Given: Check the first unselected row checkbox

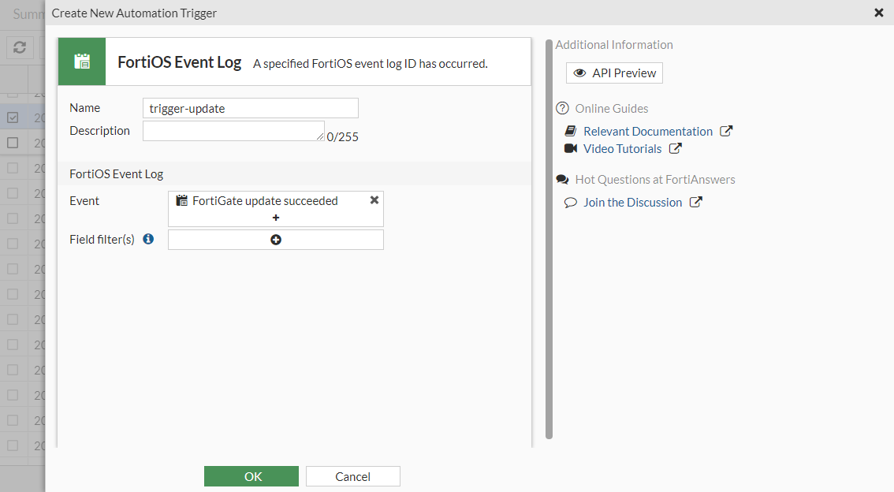Looking at the screenshot, I should pos(13,143).
